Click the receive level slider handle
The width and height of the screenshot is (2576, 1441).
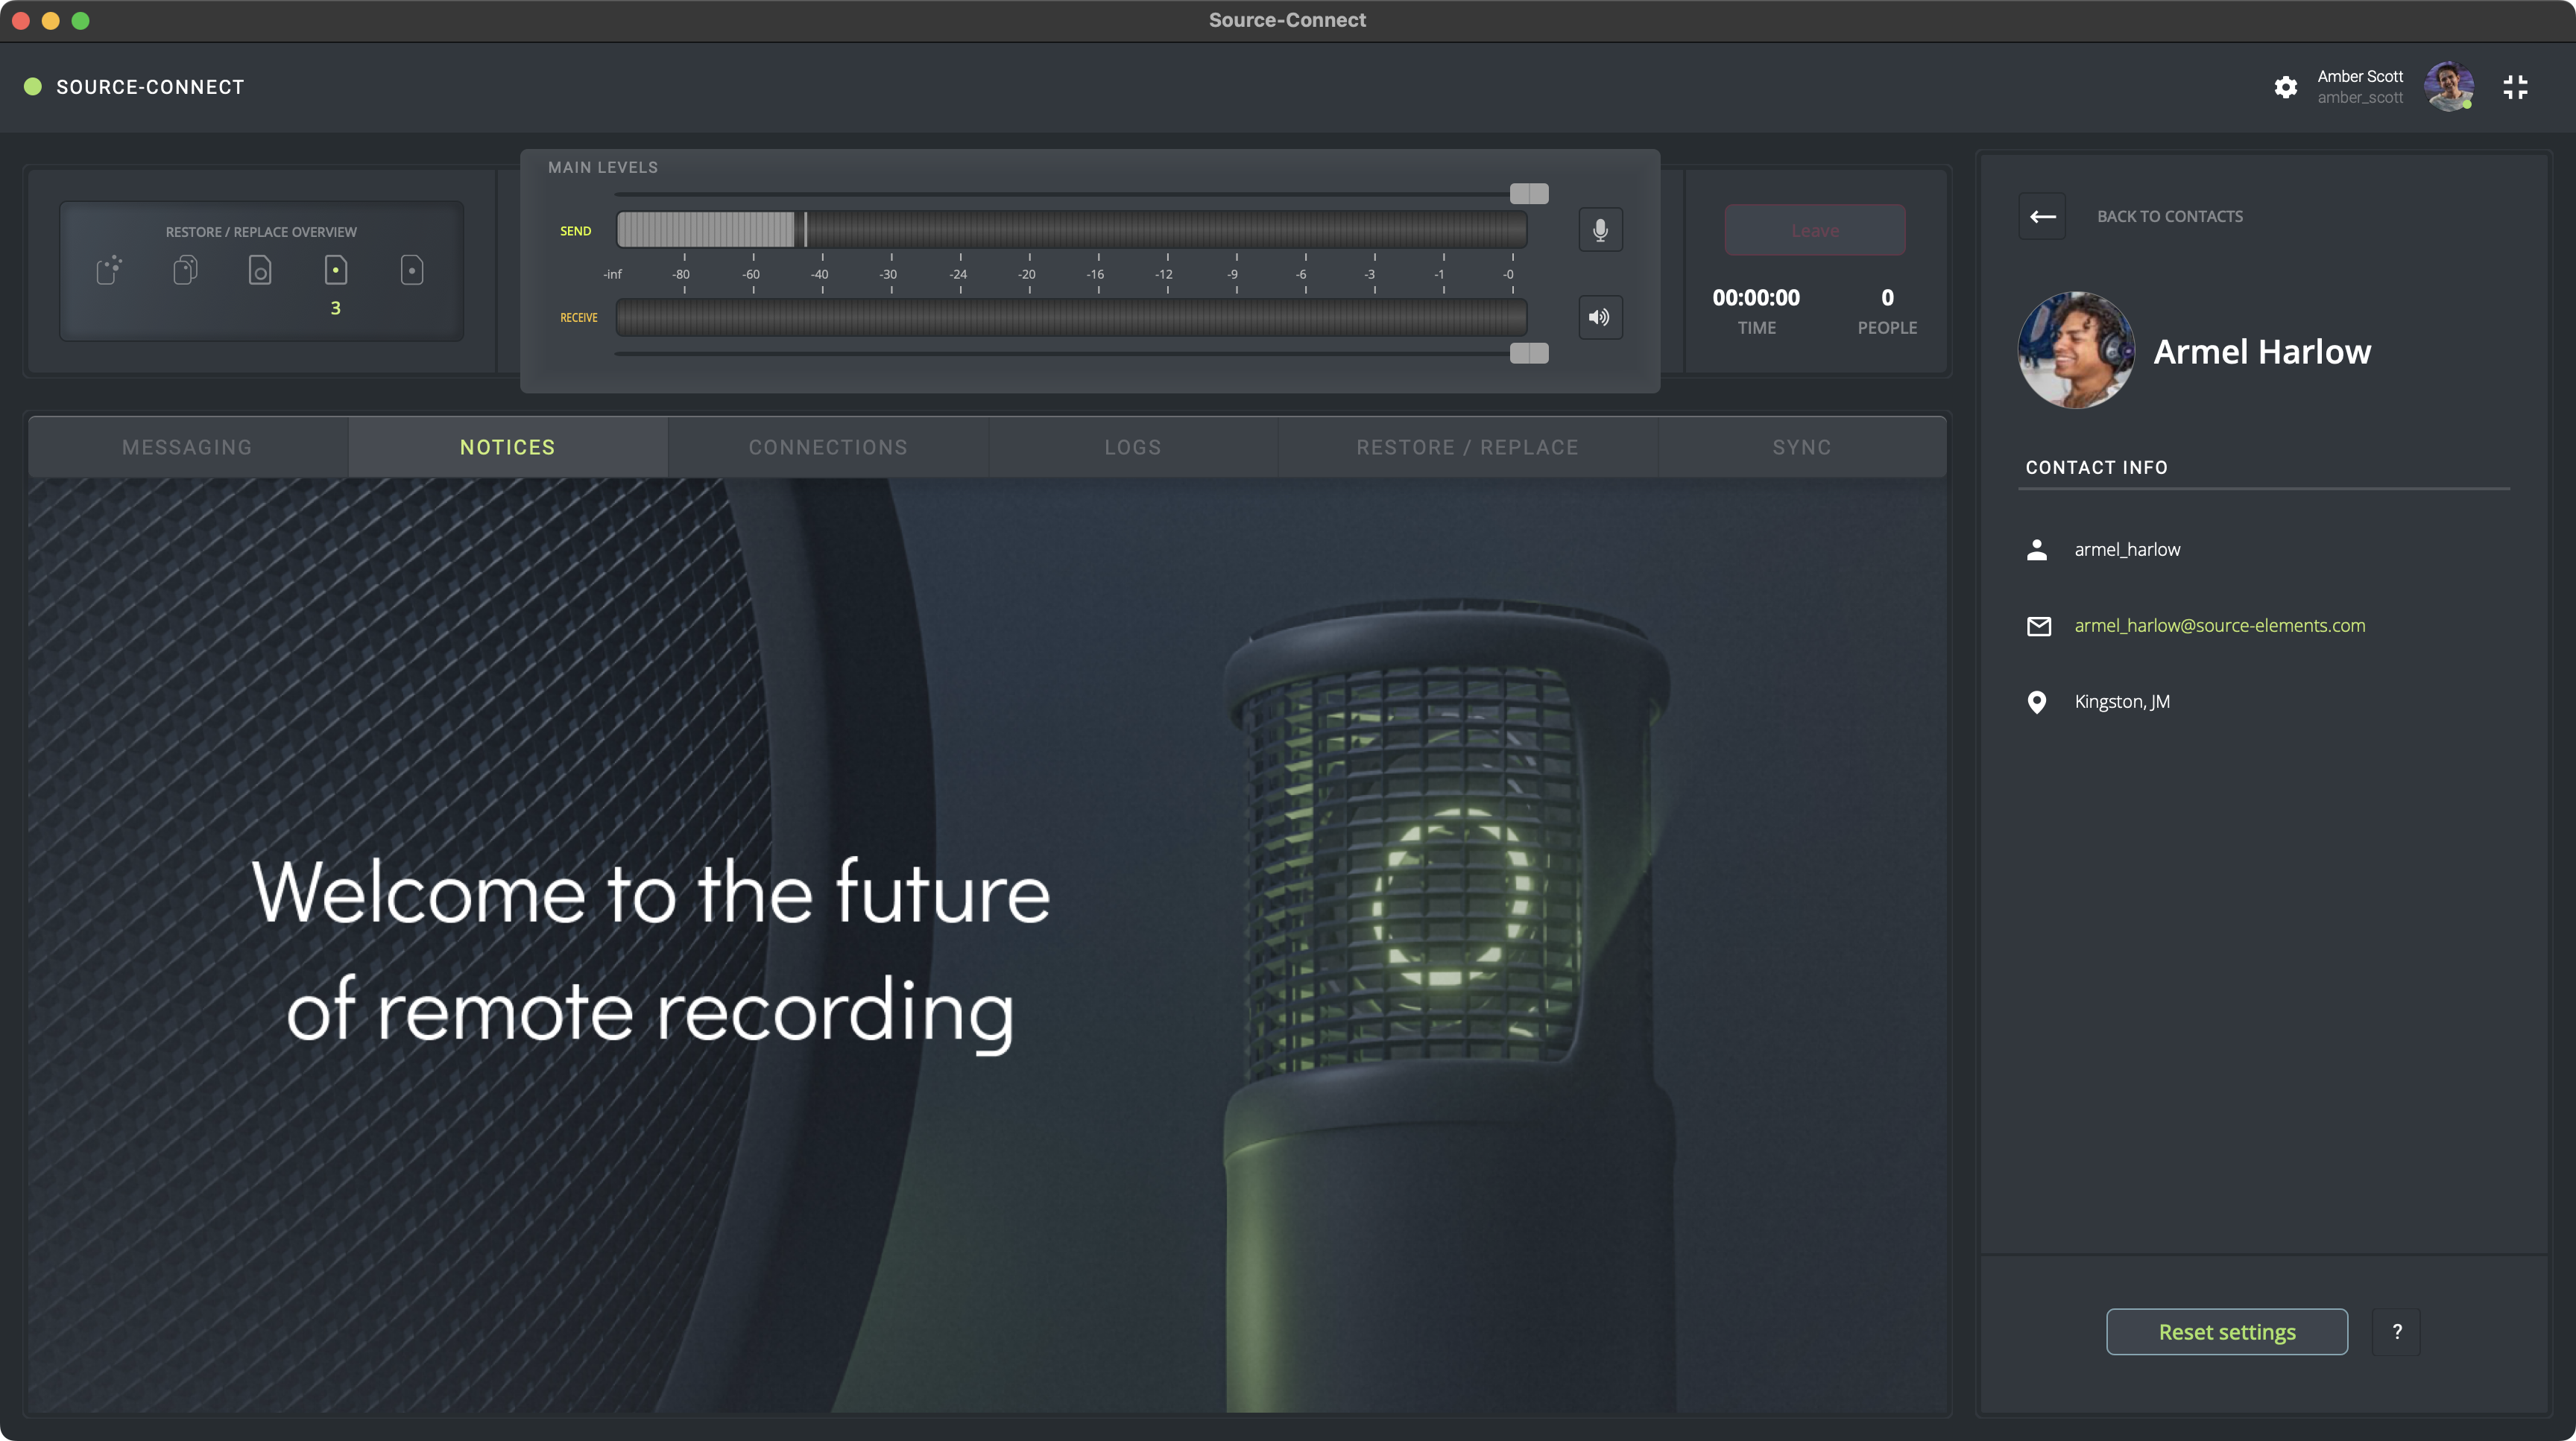1528,352
